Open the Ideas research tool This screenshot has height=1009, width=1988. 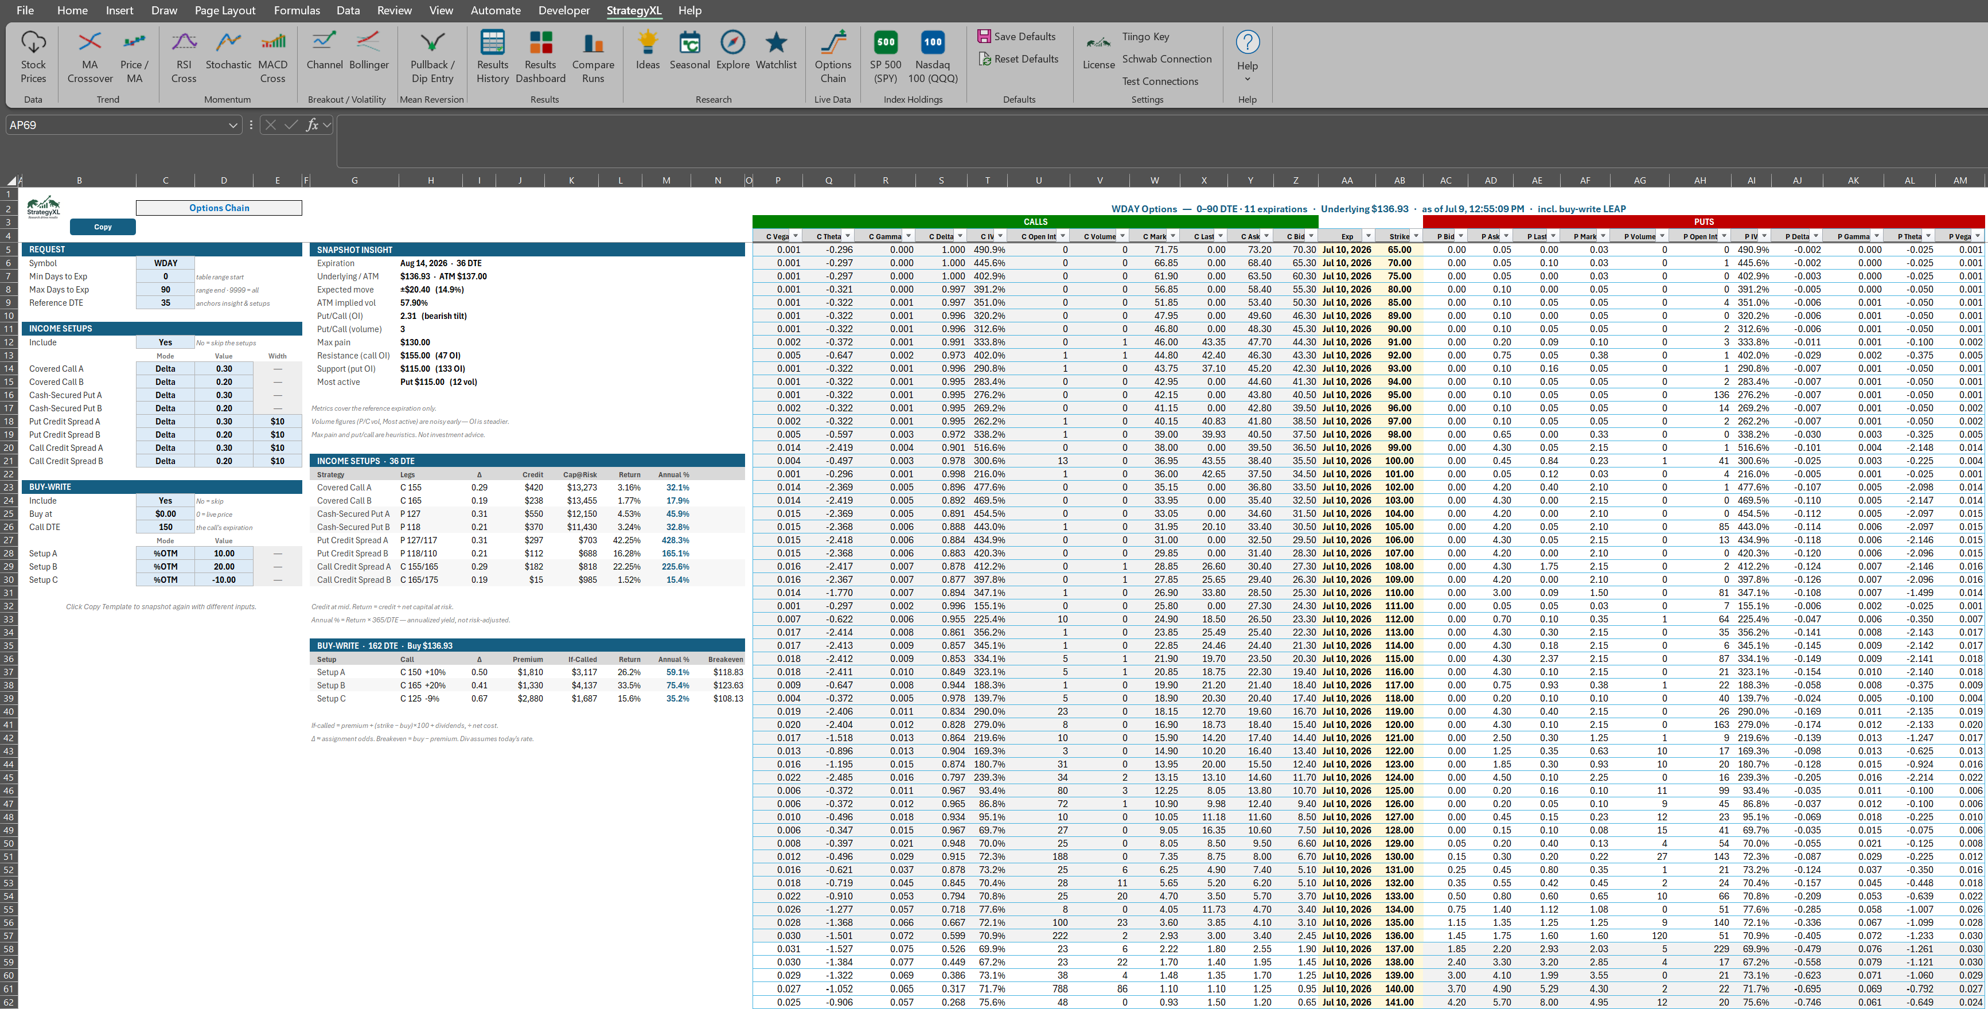point(648,51)
